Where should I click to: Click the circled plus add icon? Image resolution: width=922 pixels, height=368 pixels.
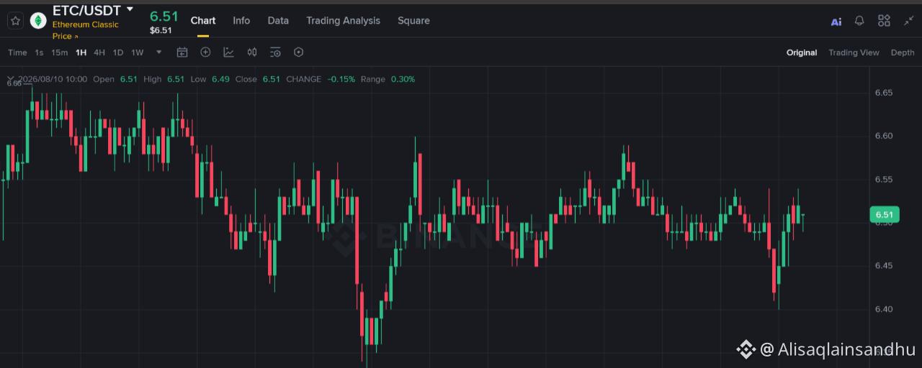205,52
